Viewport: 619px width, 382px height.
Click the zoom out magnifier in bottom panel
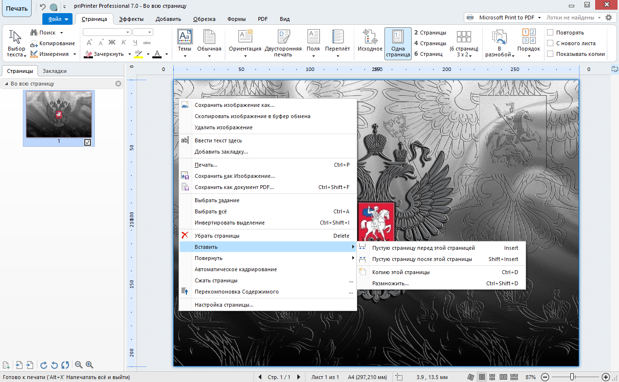78,365
